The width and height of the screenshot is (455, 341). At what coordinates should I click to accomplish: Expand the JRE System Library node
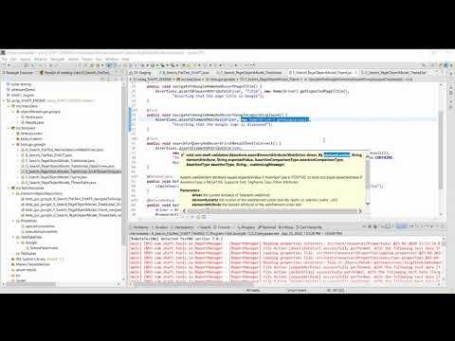[9, 259]
